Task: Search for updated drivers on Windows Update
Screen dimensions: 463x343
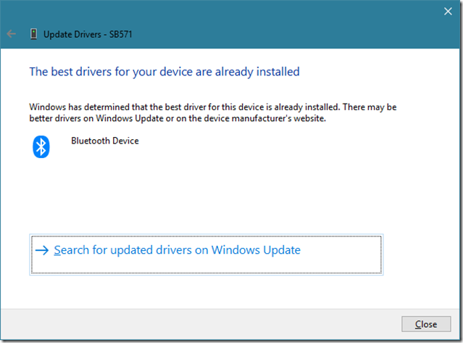Action: 206,255
